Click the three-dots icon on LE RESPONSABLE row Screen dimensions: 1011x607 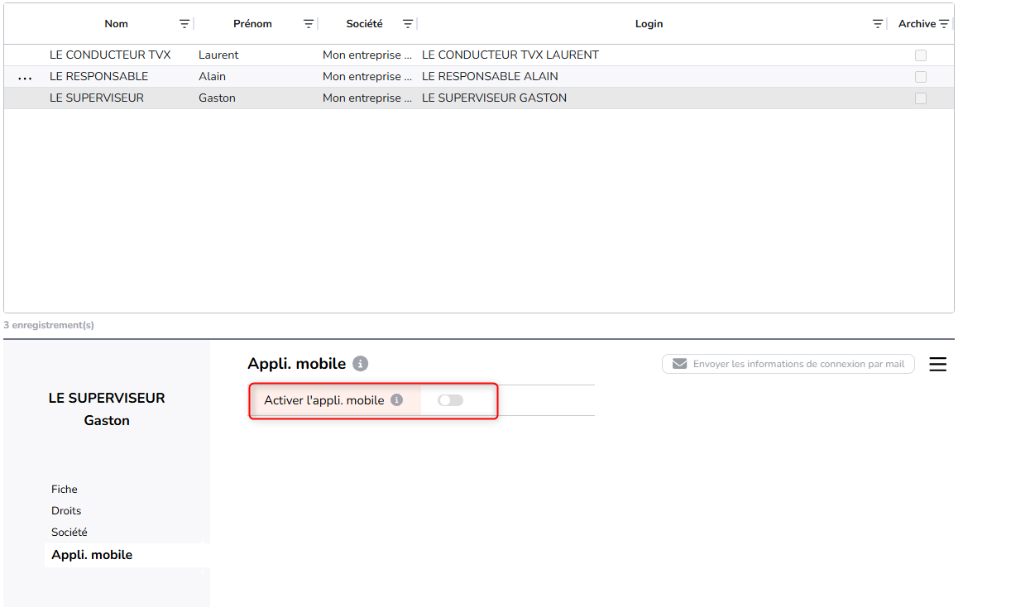point(25,79)
